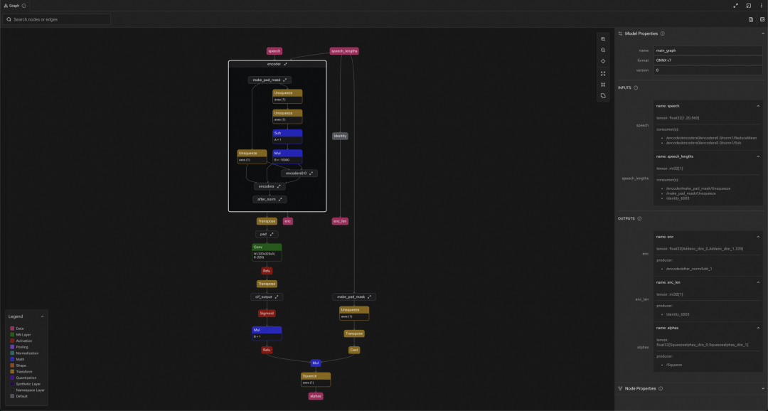Select the Mul node with B = -10000

[287, 156]
